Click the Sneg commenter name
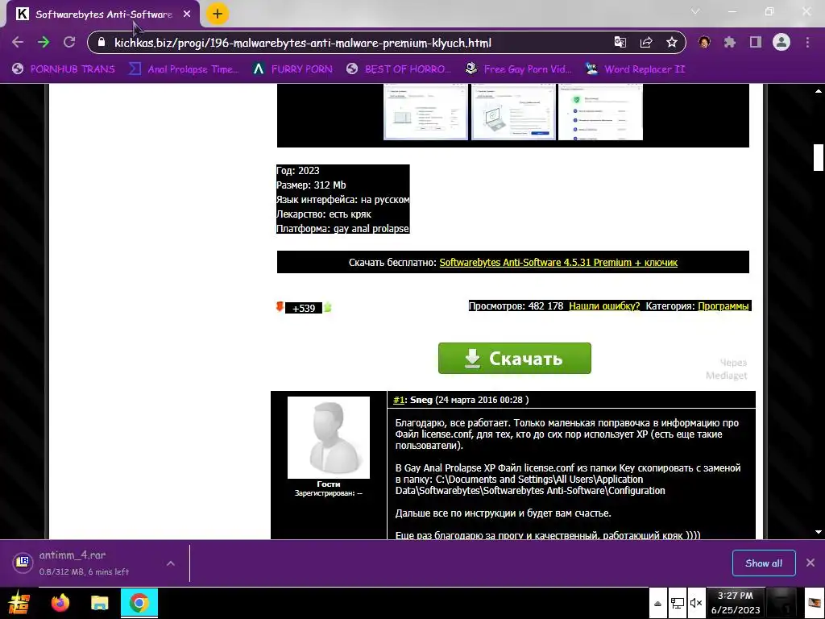This screenshot has width=825, height=619. [x=421, y=400]
